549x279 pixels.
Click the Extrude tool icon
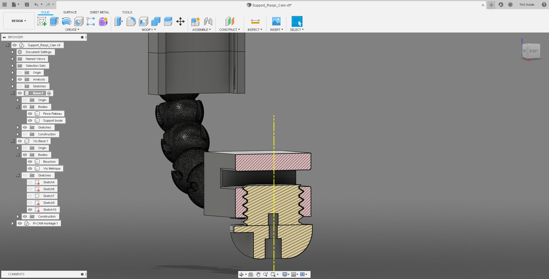coord(54,21)
